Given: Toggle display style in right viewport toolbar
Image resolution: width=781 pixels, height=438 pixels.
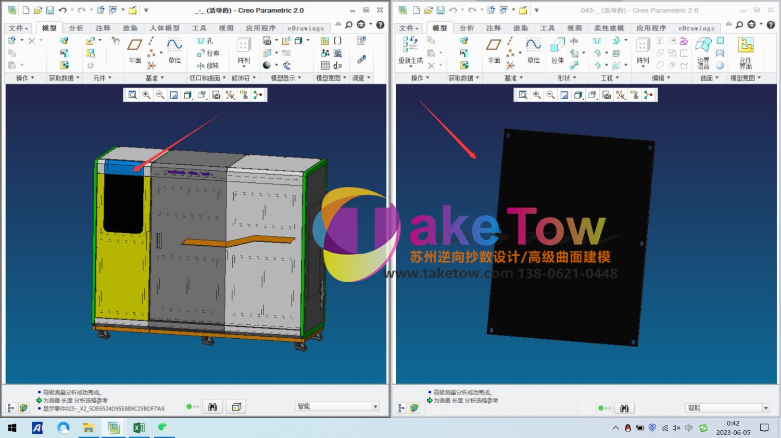Looking at the screenshot, I should coord(578,95).
